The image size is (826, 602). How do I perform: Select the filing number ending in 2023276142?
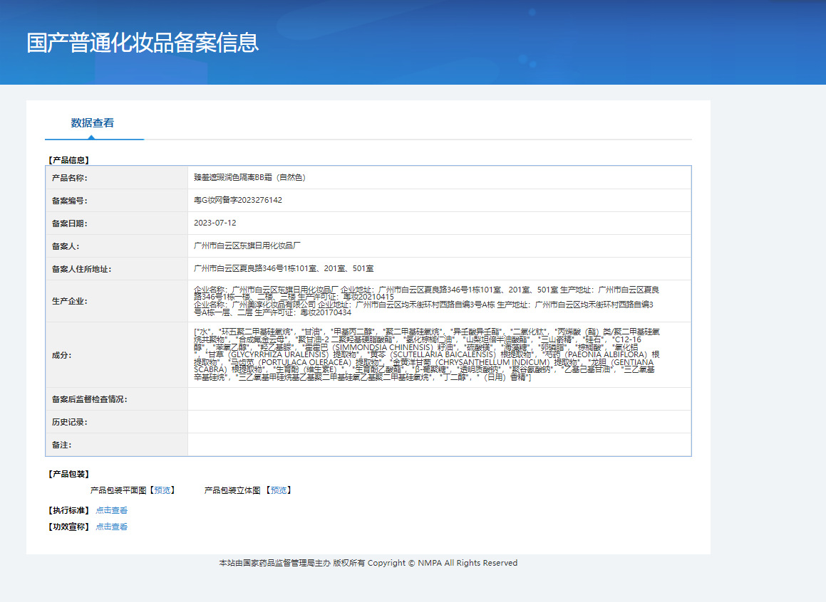pyautogui.click(x=238, y=201)
